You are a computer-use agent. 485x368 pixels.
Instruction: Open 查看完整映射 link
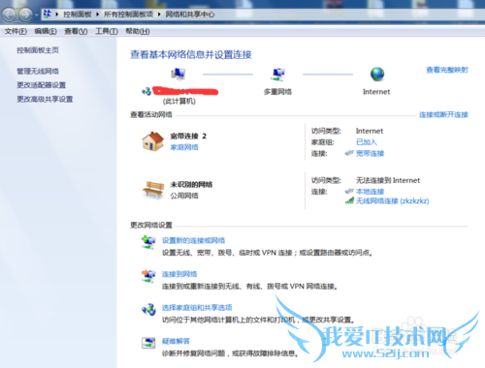coord(447,70)
